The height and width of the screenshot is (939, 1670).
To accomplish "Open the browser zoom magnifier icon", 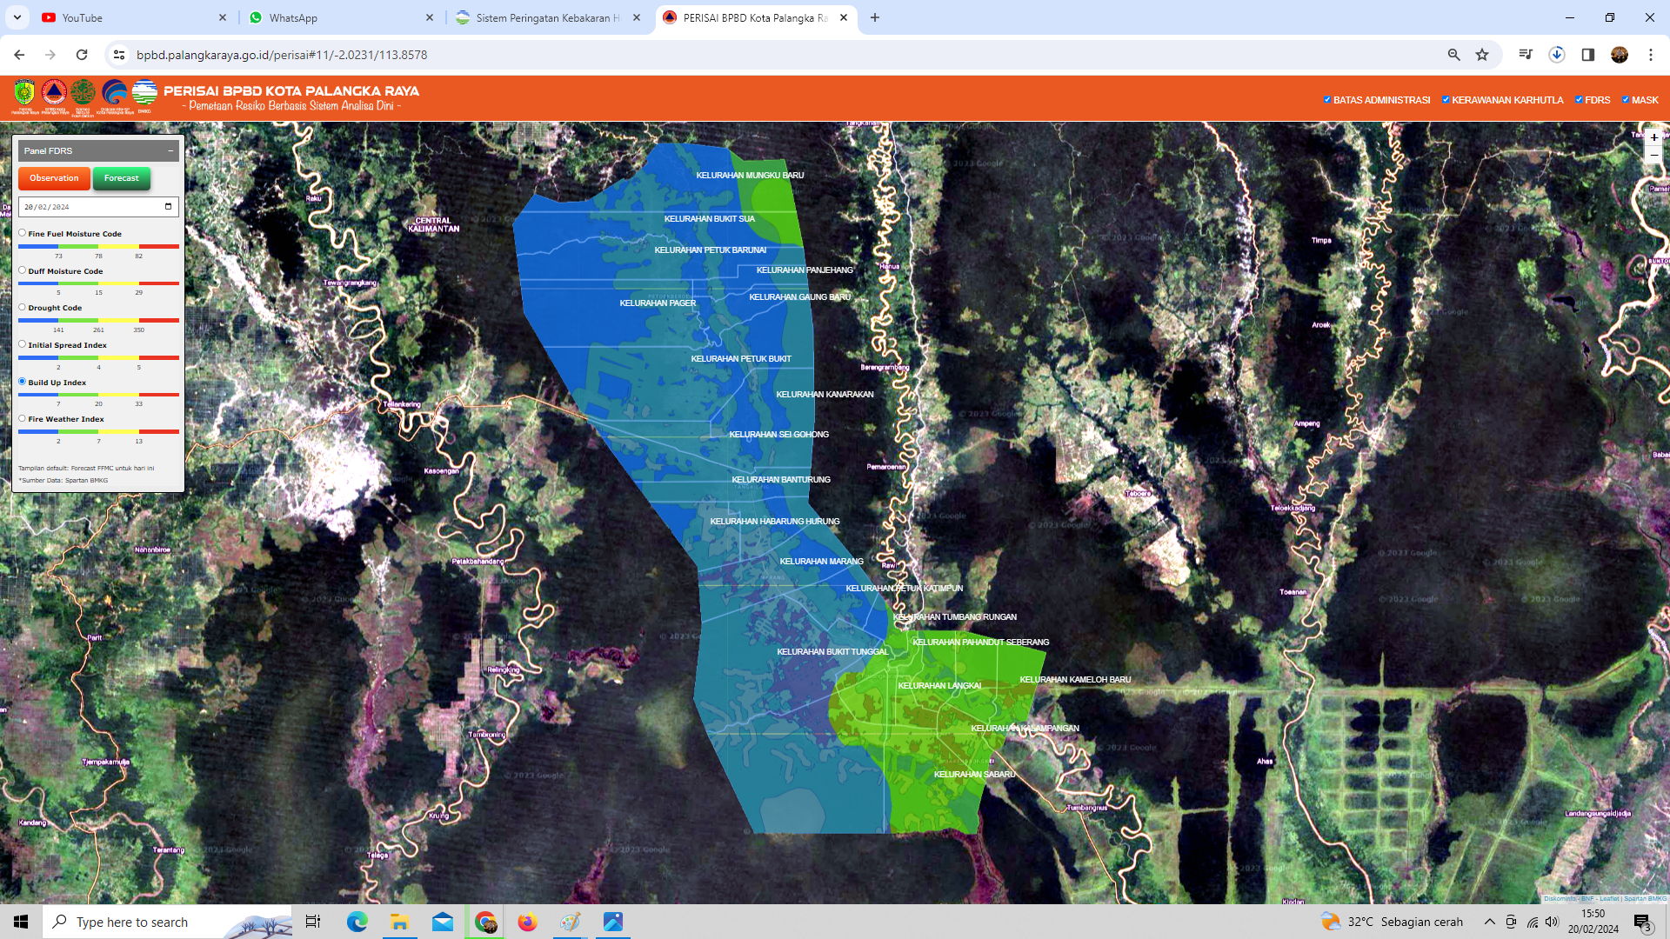I will 1453,55.
